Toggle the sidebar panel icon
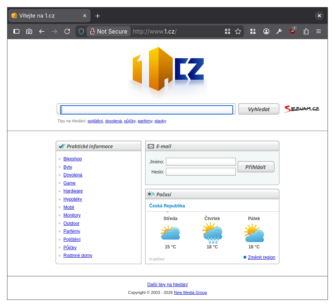Image resolution: width=335 pixels, height=307 pixels. 16,31
